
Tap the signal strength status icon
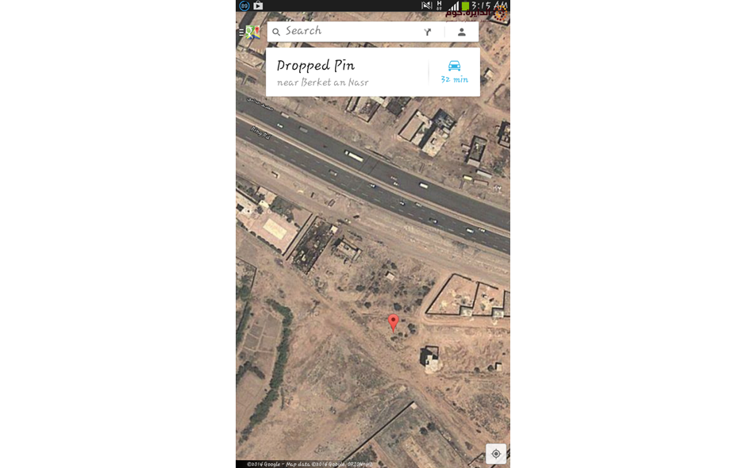tap(454, 6)
